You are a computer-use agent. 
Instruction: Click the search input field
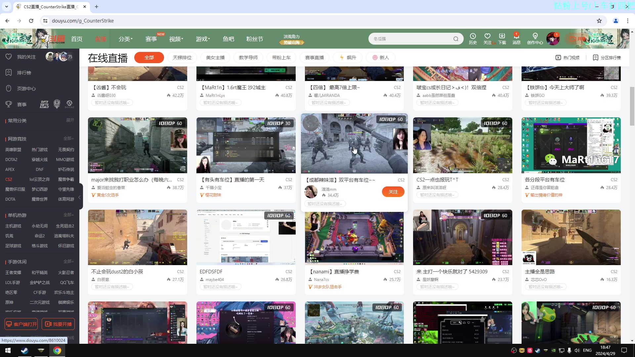tap(412, 39)
